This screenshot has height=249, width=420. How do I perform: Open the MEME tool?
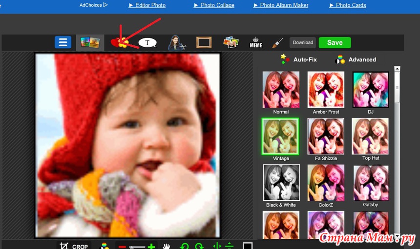click(x=256, y=42)
